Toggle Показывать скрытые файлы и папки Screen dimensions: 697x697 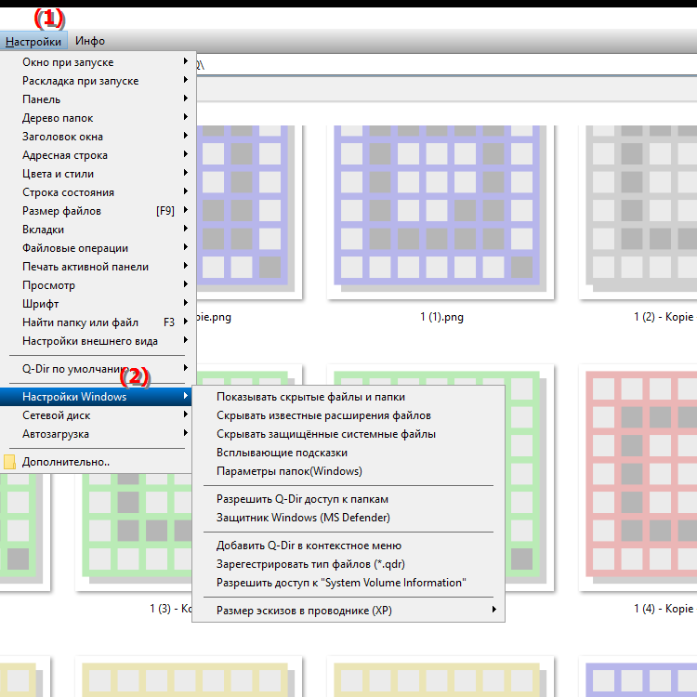348,397
